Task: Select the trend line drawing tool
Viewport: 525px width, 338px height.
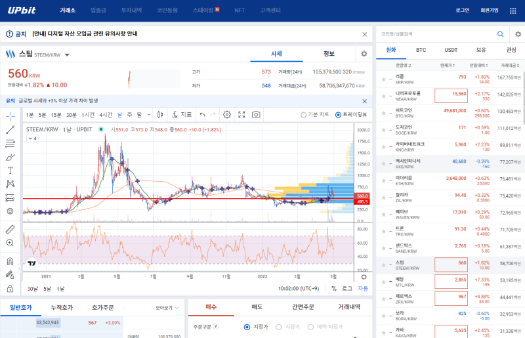Action: coord(10,130)
